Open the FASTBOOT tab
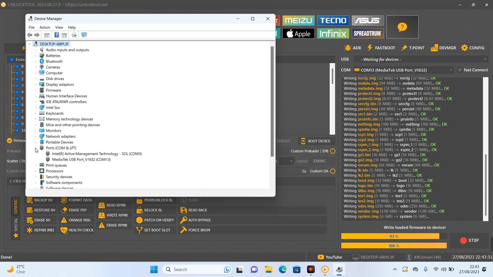This screenshot has height=277, width=493. pos(381,48)
